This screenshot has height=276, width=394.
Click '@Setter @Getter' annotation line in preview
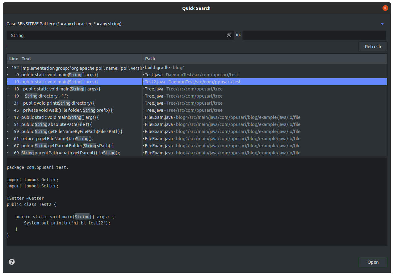pyautogui.click(x=25, y=198)
